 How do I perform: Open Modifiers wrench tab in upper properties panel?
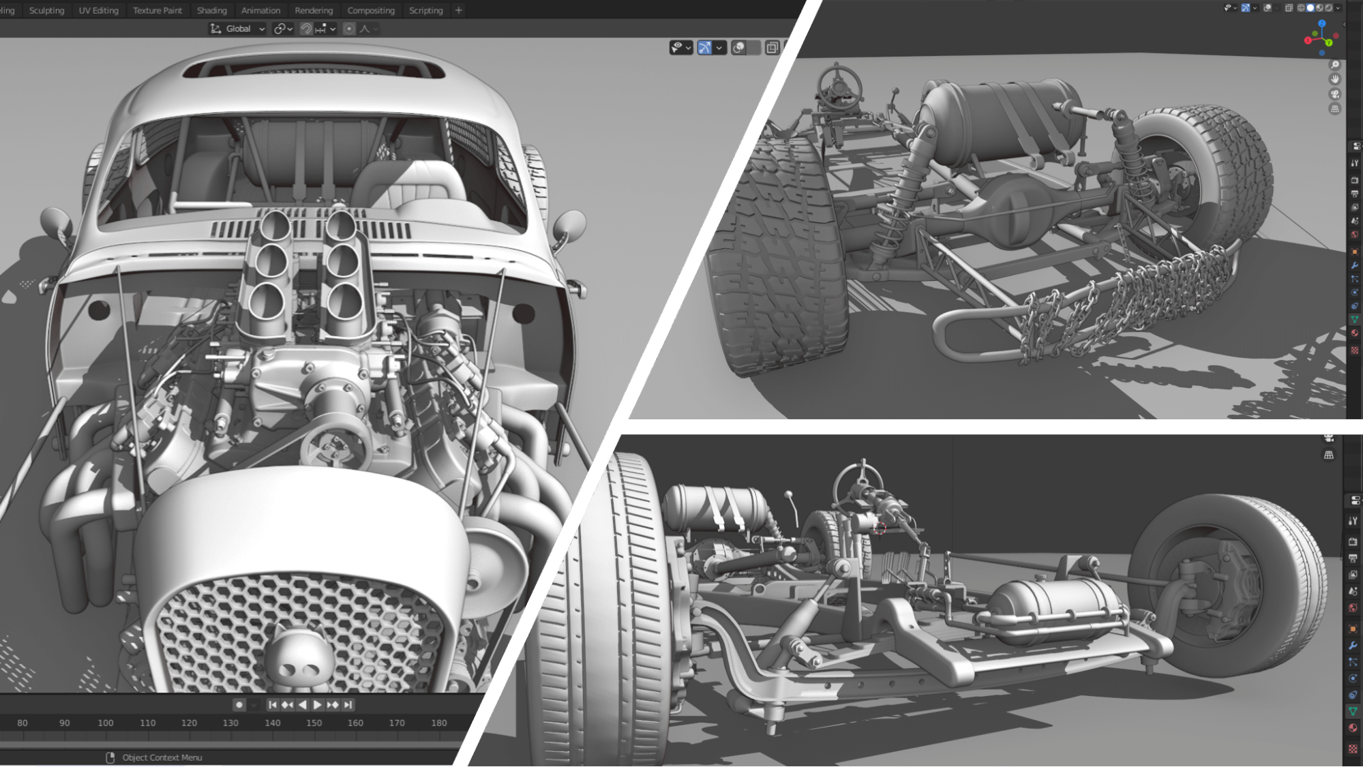pyautogui.click(x=1354, y=265)
